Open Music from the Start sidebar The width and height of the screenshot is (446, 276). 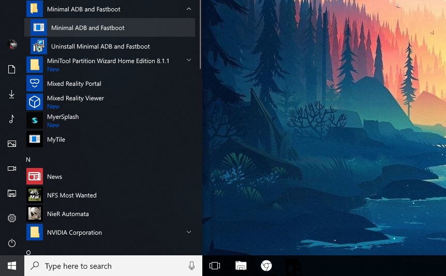(x=12, y=119)
